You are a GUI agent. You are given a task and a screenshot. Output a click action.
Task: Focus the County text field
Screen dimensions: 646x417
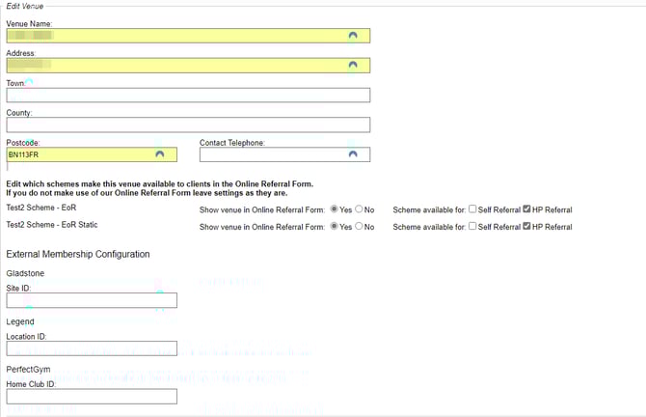point(188,125)
